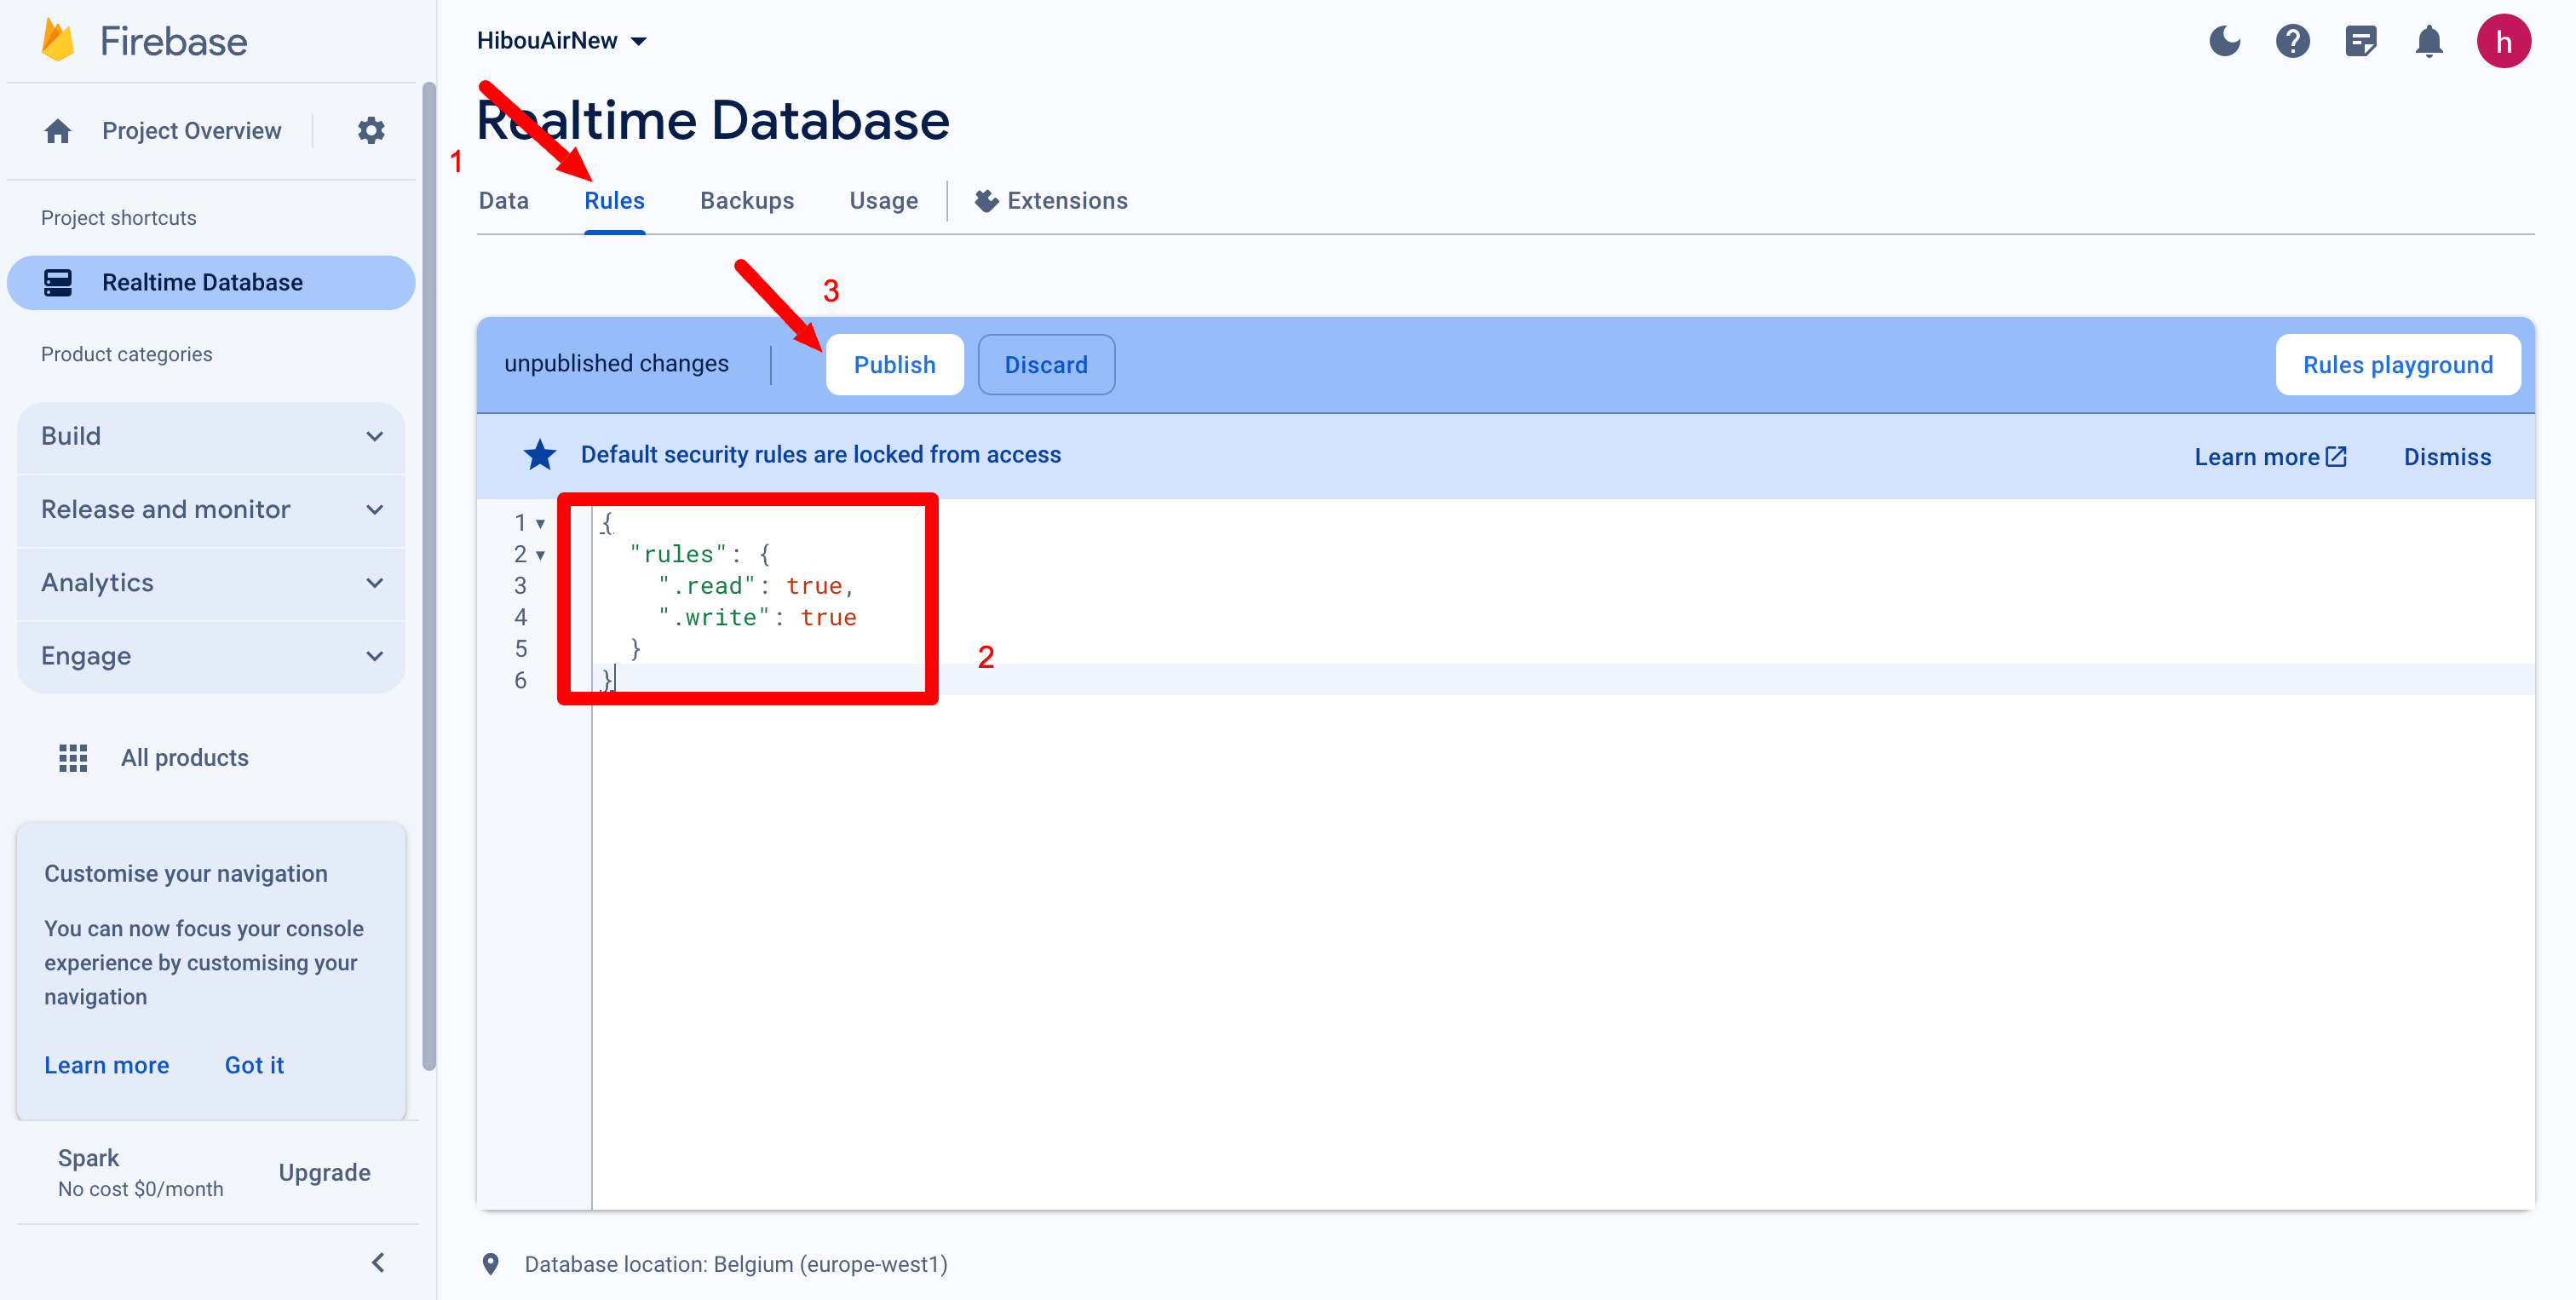Click the Project Overview home icon

coord(58,131)
